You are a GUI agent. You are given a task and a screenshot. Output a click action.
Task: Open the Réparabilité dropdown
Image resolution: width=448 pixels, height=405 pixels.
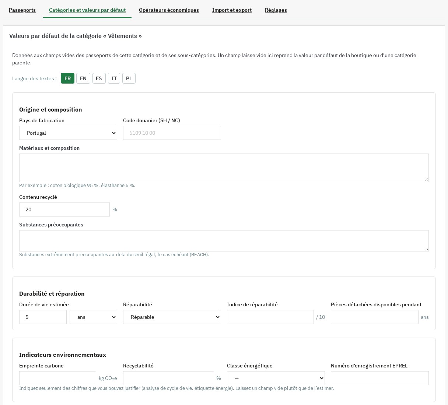click(172, 317)
